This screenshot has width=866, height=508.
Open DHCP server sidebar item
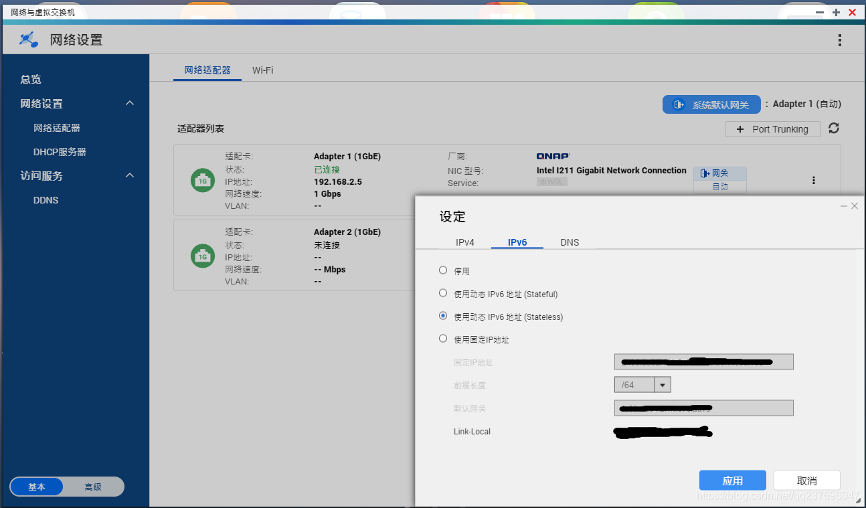[60, 152]
